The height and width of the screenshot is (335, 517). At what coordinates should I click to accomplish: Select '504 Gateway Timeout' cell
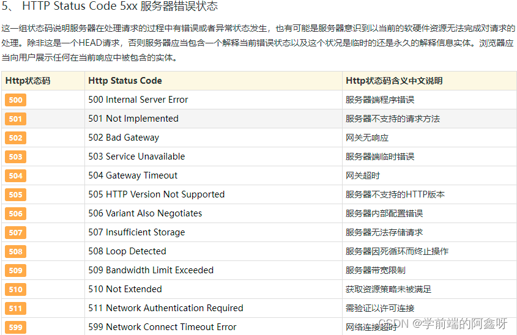point(214,175)
